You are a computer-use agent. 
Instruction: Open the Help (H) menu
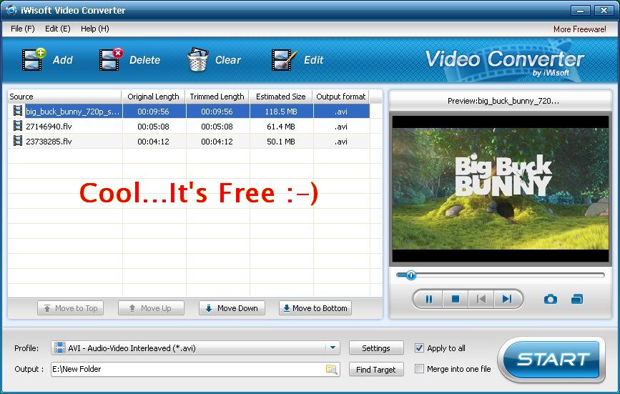[x=95, y=29]
